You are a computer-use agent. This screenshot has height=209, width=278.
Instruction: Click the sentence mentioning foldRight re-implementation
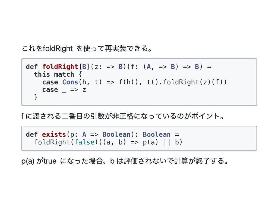click(87, 49)
